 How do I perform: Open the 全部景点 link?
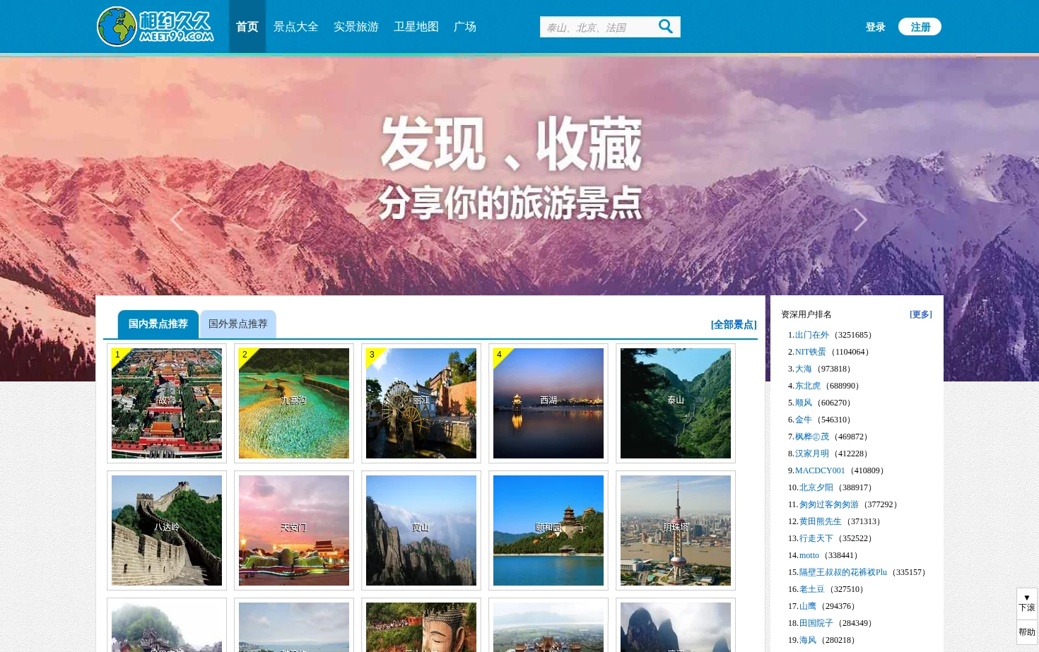pos(734,325)
